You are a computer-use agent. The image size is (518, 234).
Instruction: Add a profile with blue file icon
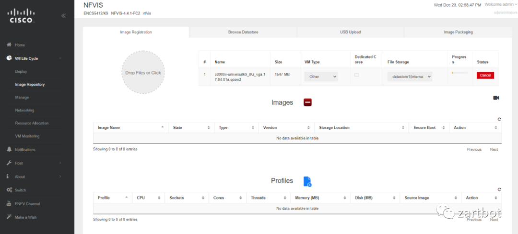[307, 181]
